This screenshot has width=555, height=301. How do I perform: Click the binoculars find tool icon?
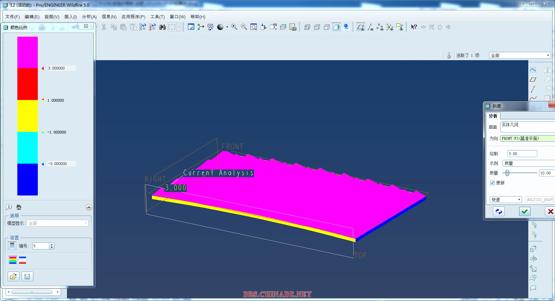[162, 27]
